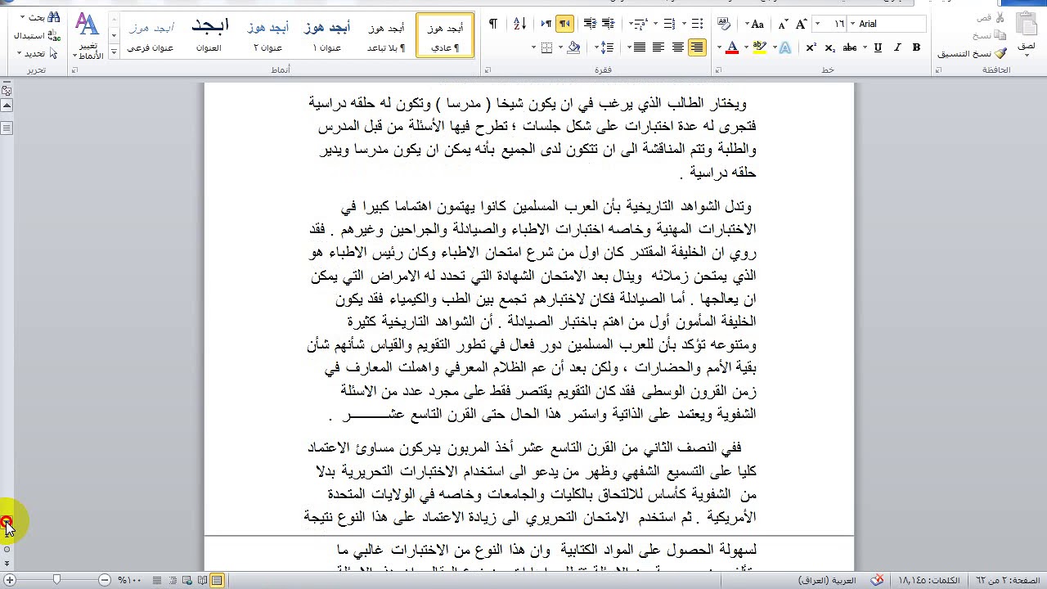Toggle show paragraph marks
This screenshot has height=589, width=1047.
coord(493,24)
